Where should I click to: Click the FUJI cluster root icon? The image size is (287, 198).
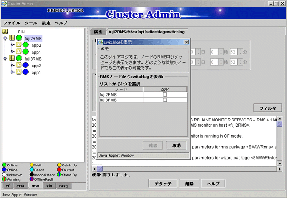[x=6, y=32]
